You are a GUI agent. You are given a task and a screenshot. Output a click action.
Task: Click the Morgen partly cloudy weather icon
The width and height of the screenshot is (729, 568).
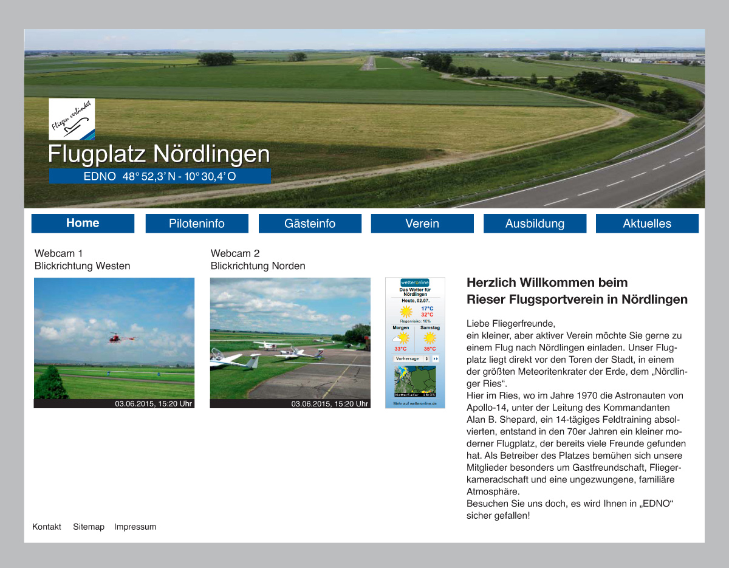pyautogui.click(x=400, y=338)
